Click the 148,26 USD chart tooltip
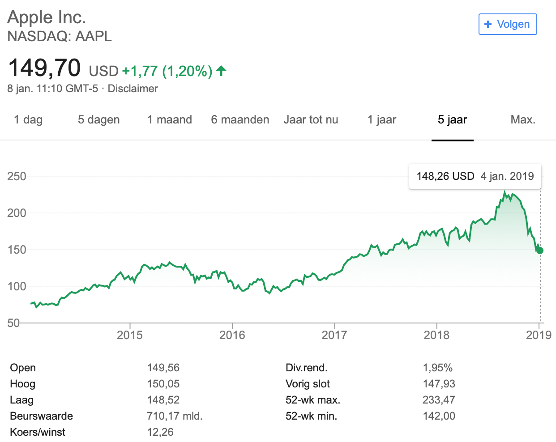556x442 pixels. click(x=475, y=176)
